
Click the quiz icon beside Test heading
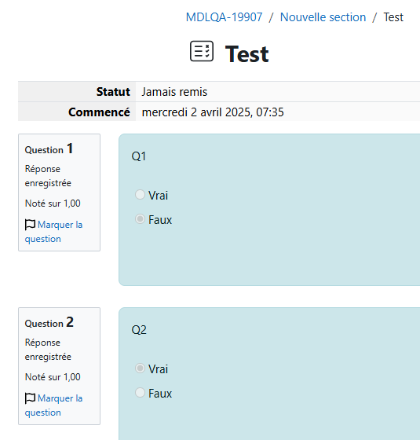pos(202,51)
